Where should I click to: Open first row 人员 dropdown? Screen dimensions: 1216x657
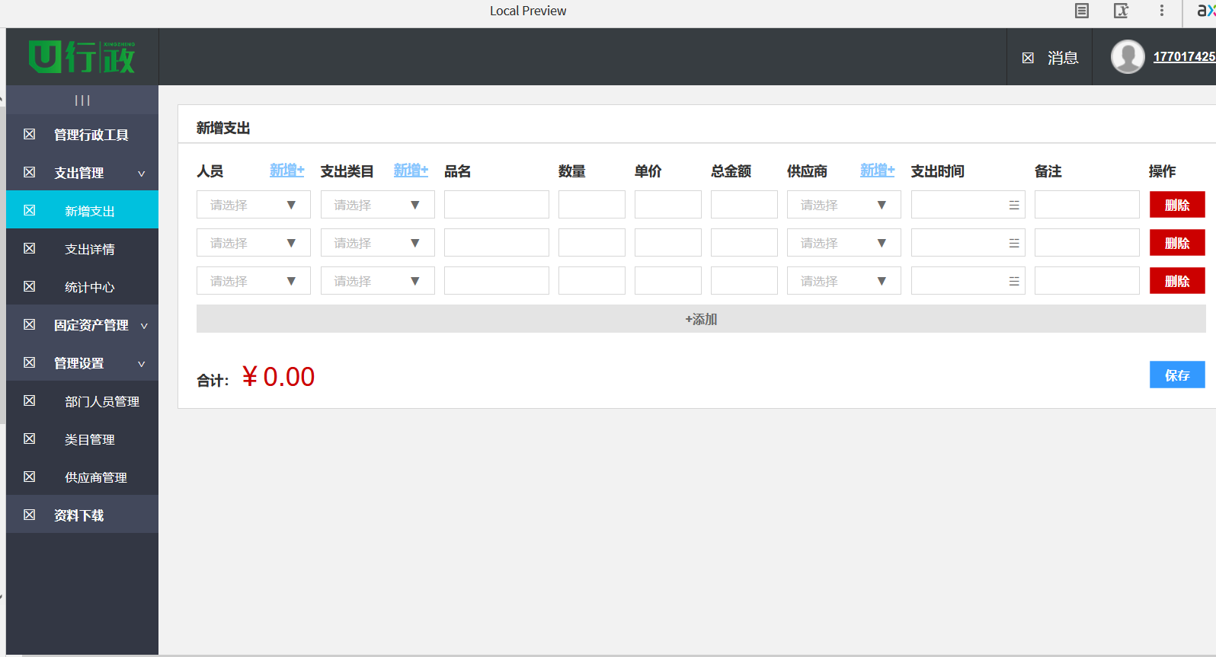pyautogui.click(x=254, y=205)
